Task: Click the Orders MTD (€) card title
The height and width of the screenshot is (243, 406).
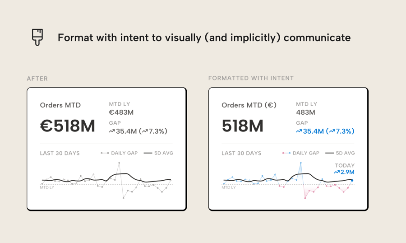Action: pos(249,105)
